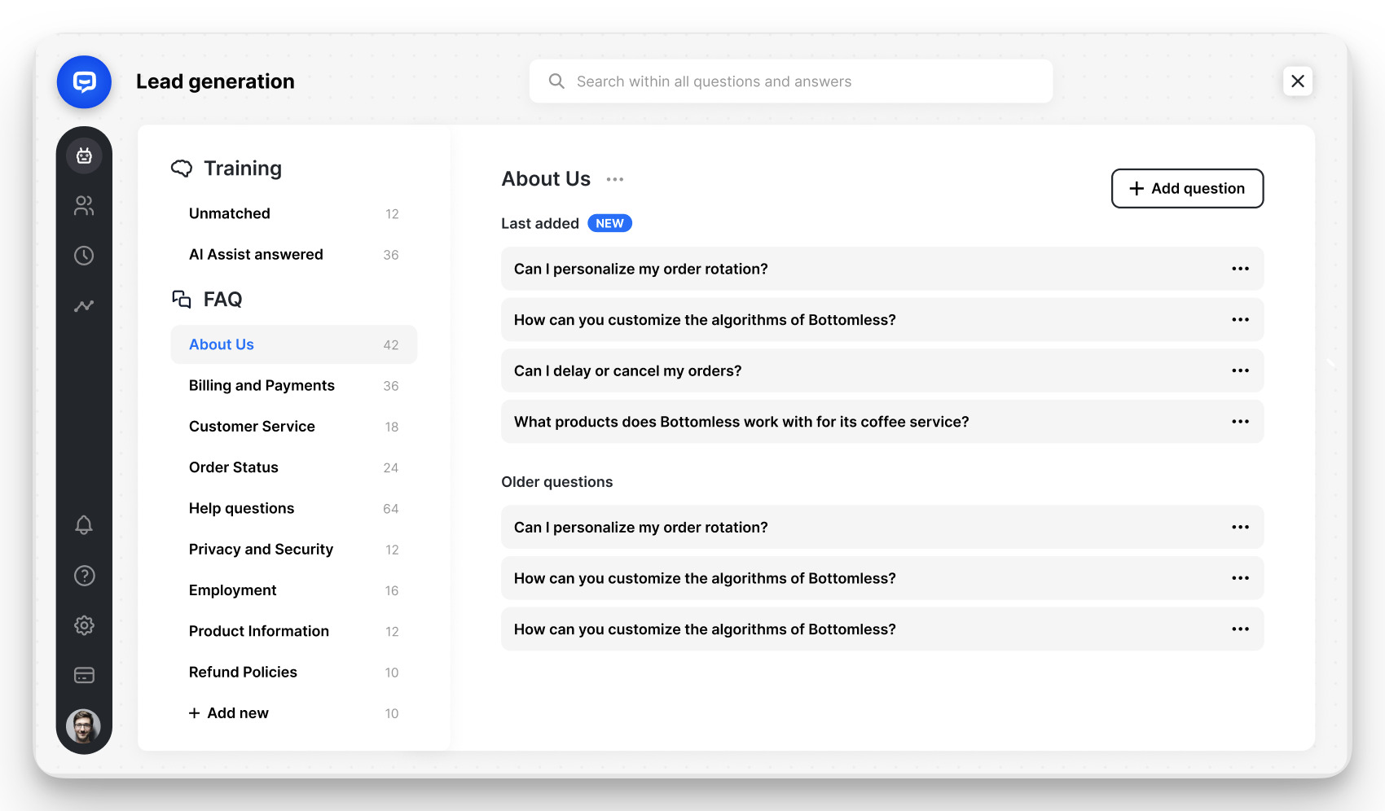Open options for 'Can I delay or cancel my orders?'

(1240, 370)
